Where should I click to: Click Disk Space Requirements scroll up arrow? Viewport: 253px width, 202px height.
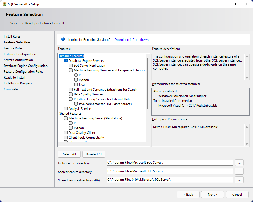[x=247, y=127]
